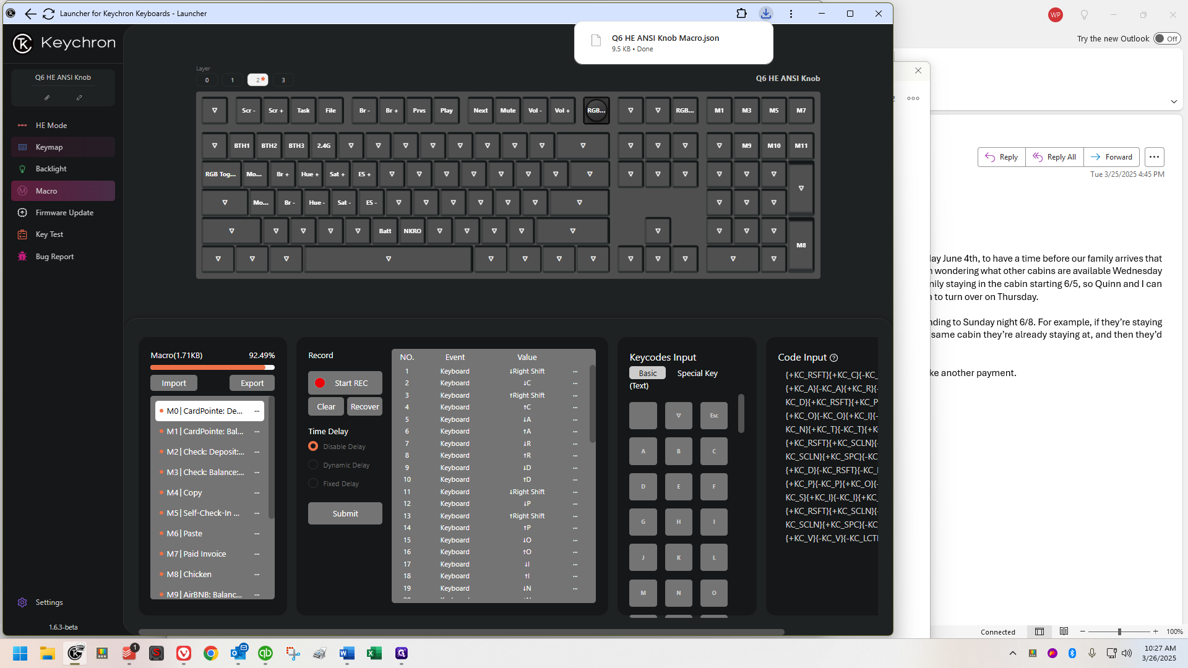
Task: Click the Keychron logo icon
Action: pyautogui.click(x=22, y=43)
